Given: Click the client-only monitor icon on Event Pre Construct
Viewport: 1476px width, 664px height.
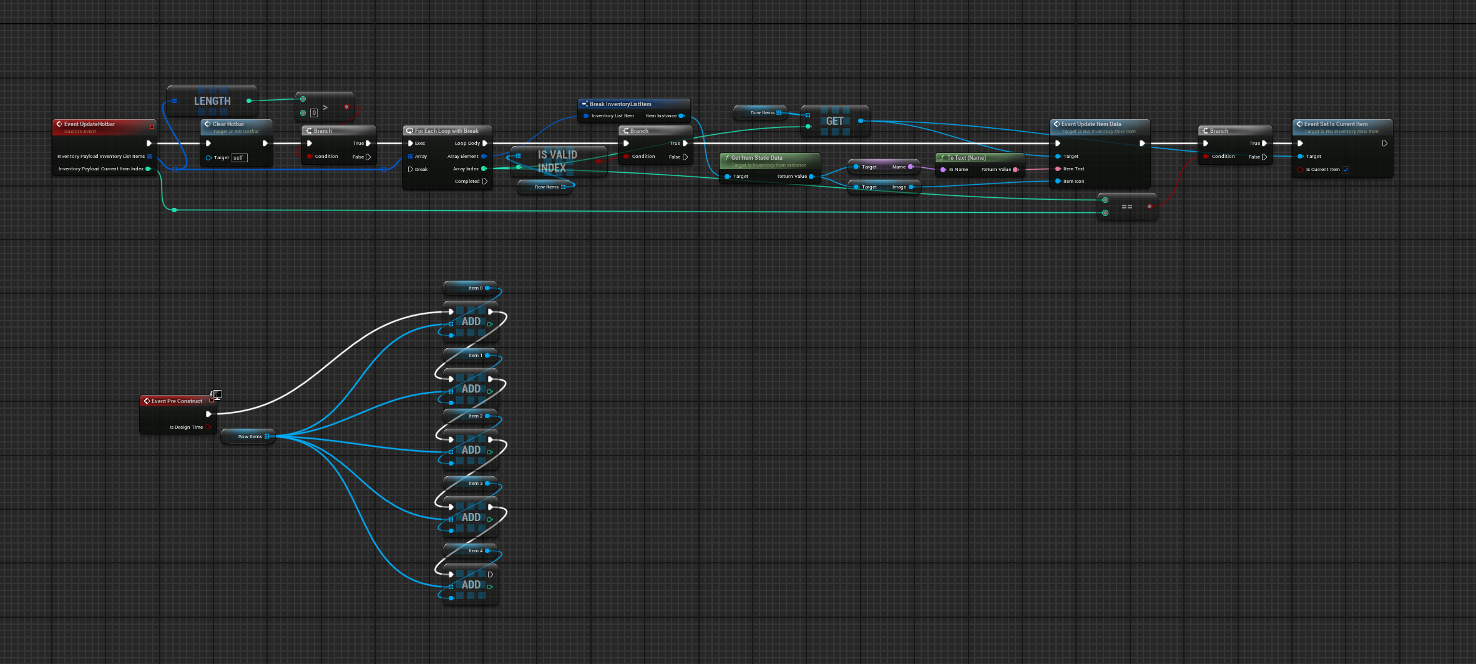Looking at the screenshot, I should point(217,394).
